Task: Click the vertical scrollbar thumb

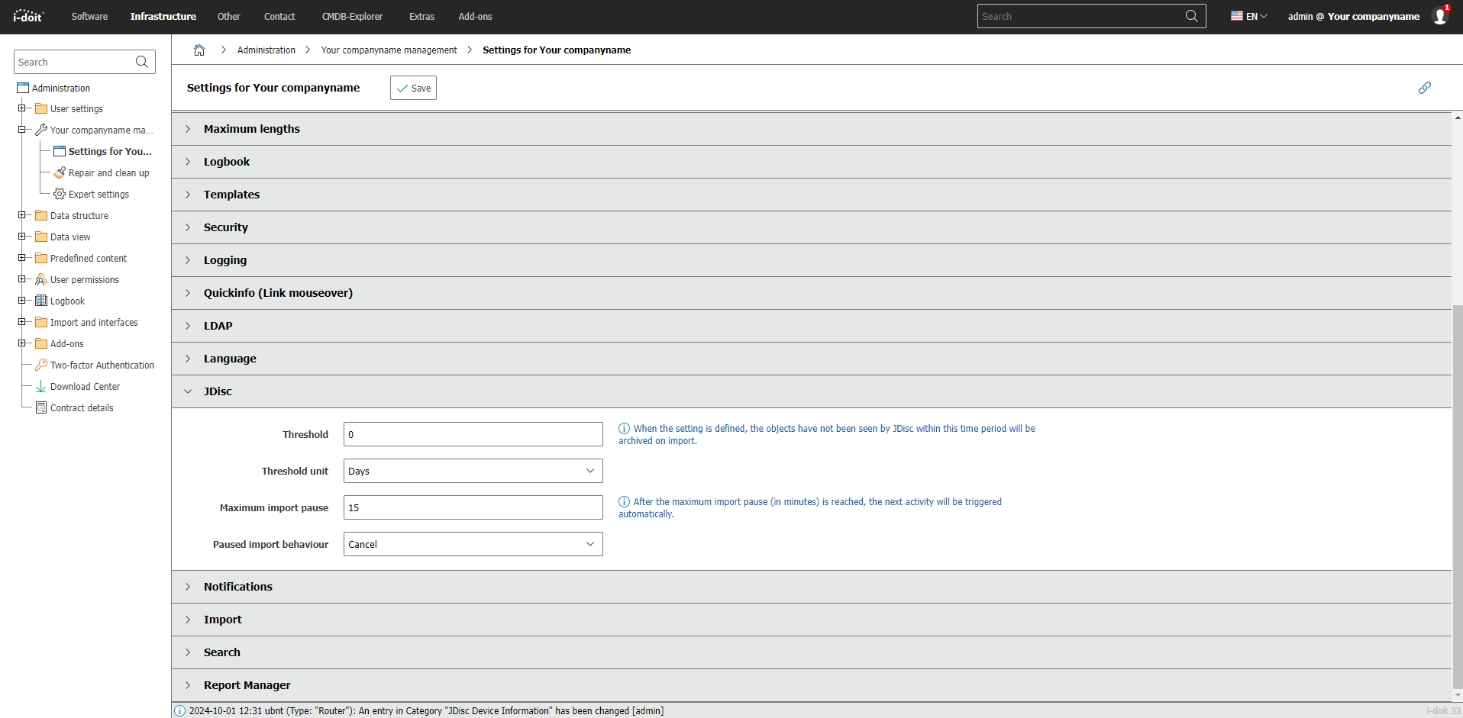Action: [1458, 496]
